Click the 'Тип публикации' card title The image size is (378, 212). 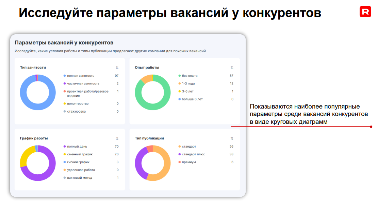coord(149,138)
